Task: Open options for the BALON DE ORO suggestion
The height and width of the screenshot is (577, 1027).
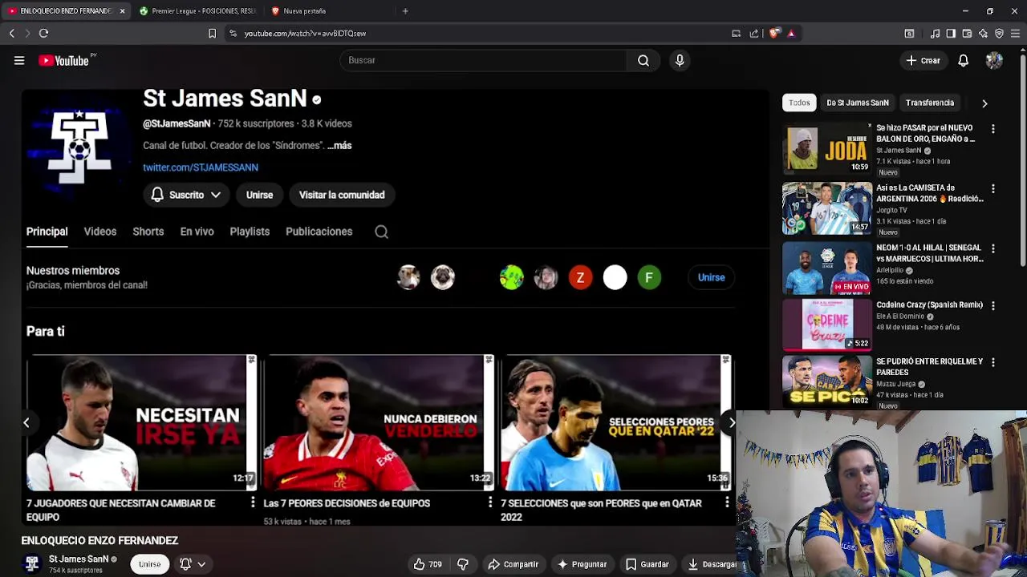Action: [x=992, y=129]
